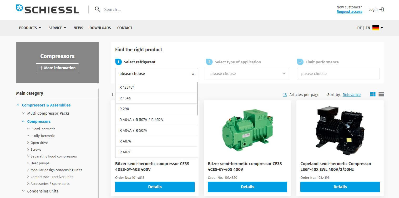
Task: Collapse Compressors & Assemblies category
Action: coord(18,105)
